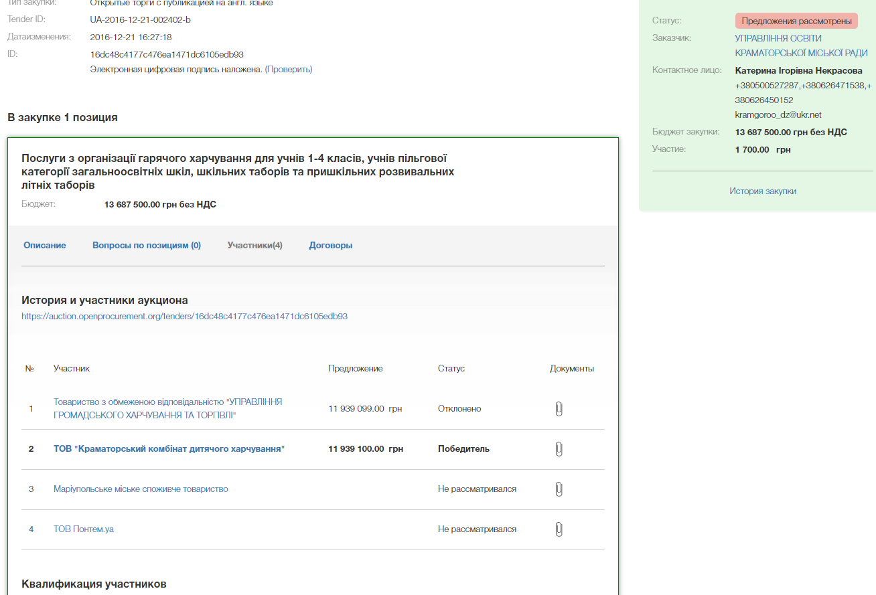The image size is (876, 595).
Task: Click the date 2016-12-21 16:27:18
Action: [131, 37]
